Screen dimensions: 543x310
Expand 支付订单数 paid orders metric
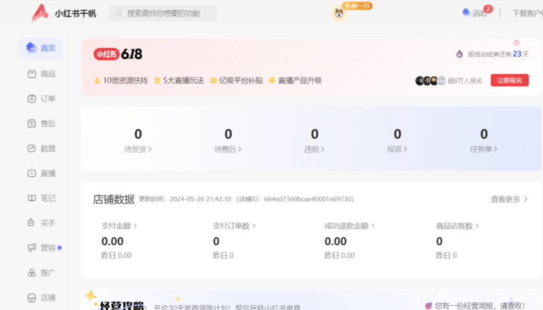point(234,226)
